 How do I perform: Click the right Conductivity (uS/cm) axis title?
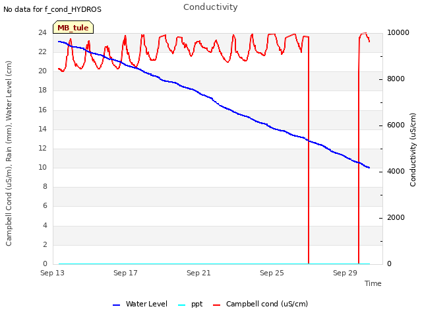pos(413,150)
